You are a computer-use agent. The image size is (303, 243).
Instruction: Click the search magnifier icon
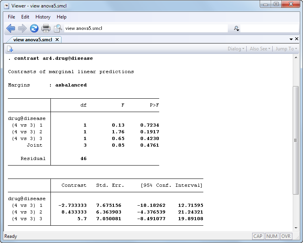[x=236, y=28]
